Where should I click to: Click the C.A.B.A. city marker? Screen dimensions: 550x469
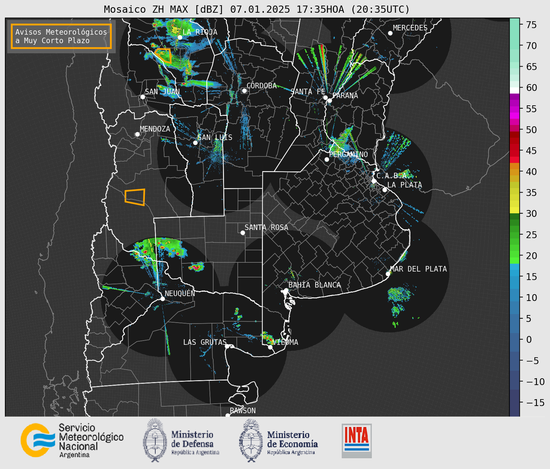(x=374, y=181)
